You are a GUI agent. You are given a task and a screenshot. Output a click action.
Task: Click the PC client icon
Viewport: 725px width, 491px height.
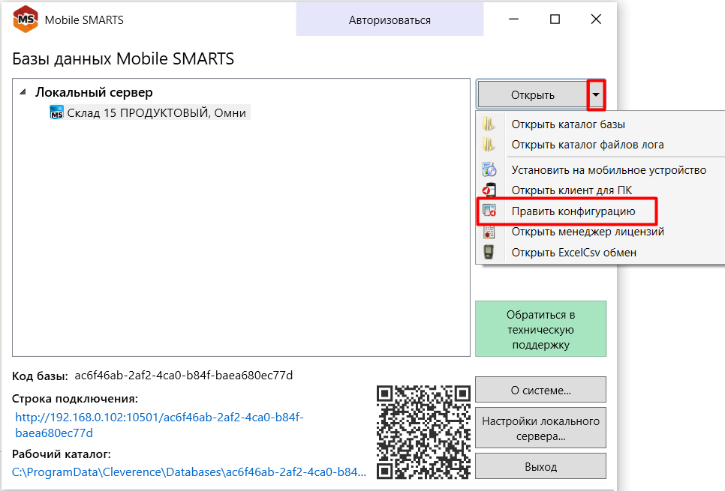pyautogui.click(x=489, y=190)
